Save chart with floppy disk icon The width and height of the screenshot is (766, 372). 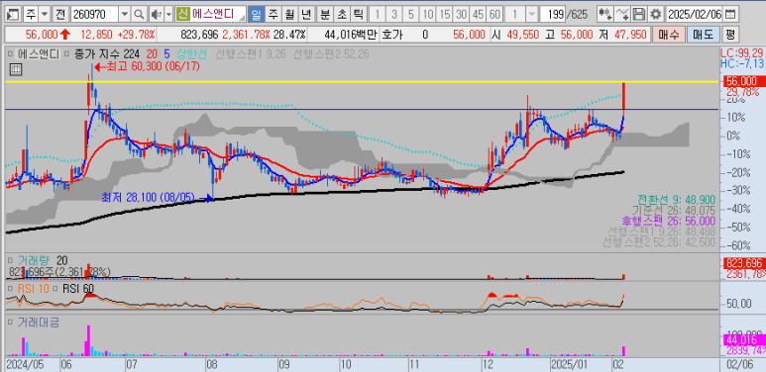coord(639,14)
